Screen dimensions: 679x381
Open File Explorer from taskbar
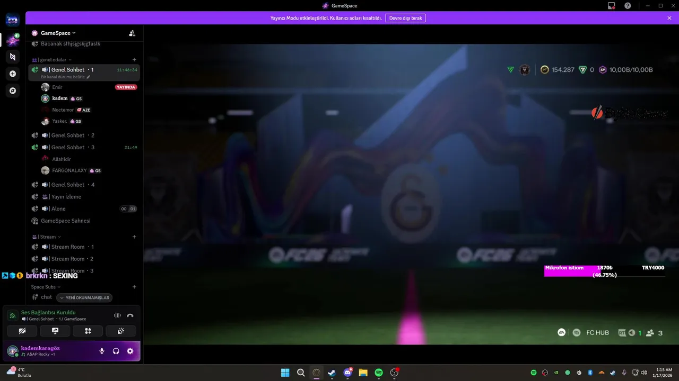363,373
